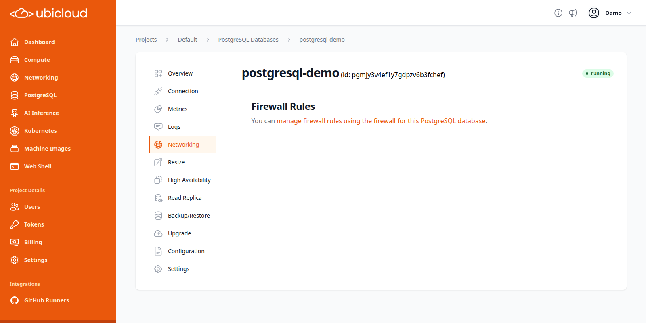Click the postgresql-demo breadcrumb
The image size is (646, 323).
[x=322, y=40]
